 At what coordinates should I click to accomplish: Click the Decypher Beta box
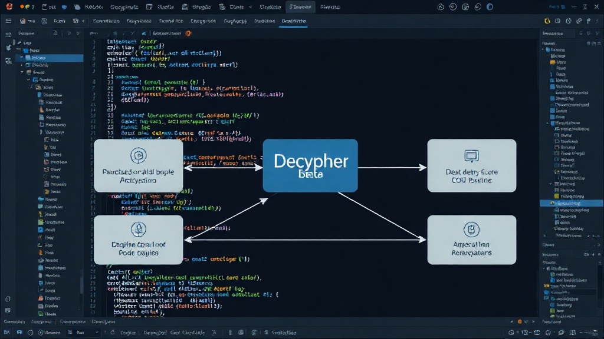(x=310, y=165)
